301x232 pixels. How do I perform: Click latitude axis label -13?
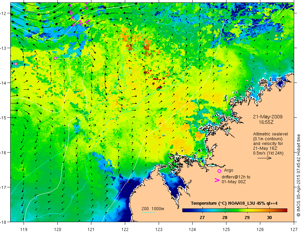tap(3, 48)
